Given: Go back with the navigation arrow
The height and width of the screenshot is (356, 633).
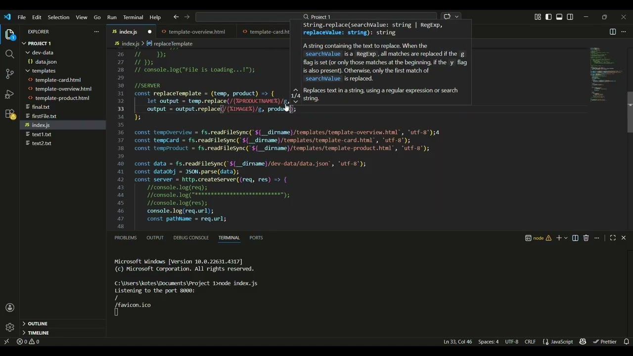Looking at the screenshot, I should click(x=176, y=17).
